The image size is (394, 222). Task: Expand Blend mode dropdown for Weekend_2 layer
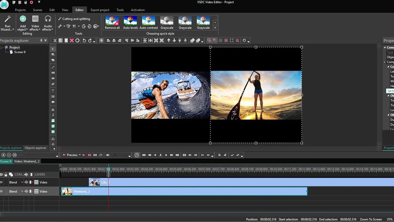[22, 191]
